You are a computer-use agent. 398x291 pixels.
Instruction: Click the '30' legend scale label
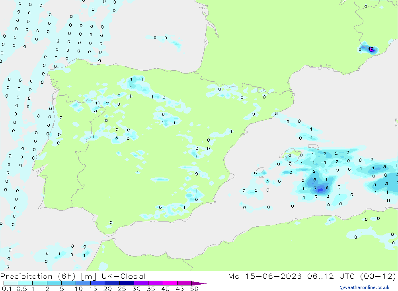[x=136, y=289]
